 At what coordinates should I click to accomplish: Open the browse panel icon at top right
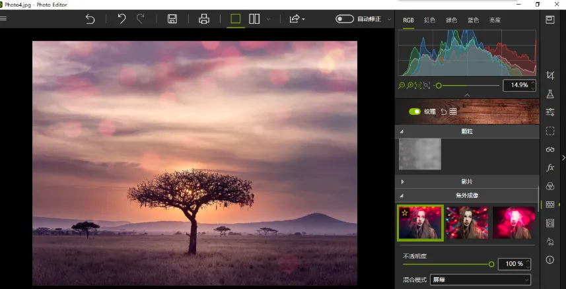(x=549, y=20)
